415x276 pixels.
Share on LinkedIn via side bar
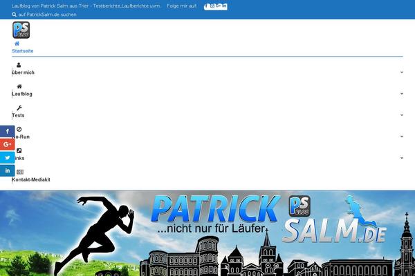click(x=7, y=170)
